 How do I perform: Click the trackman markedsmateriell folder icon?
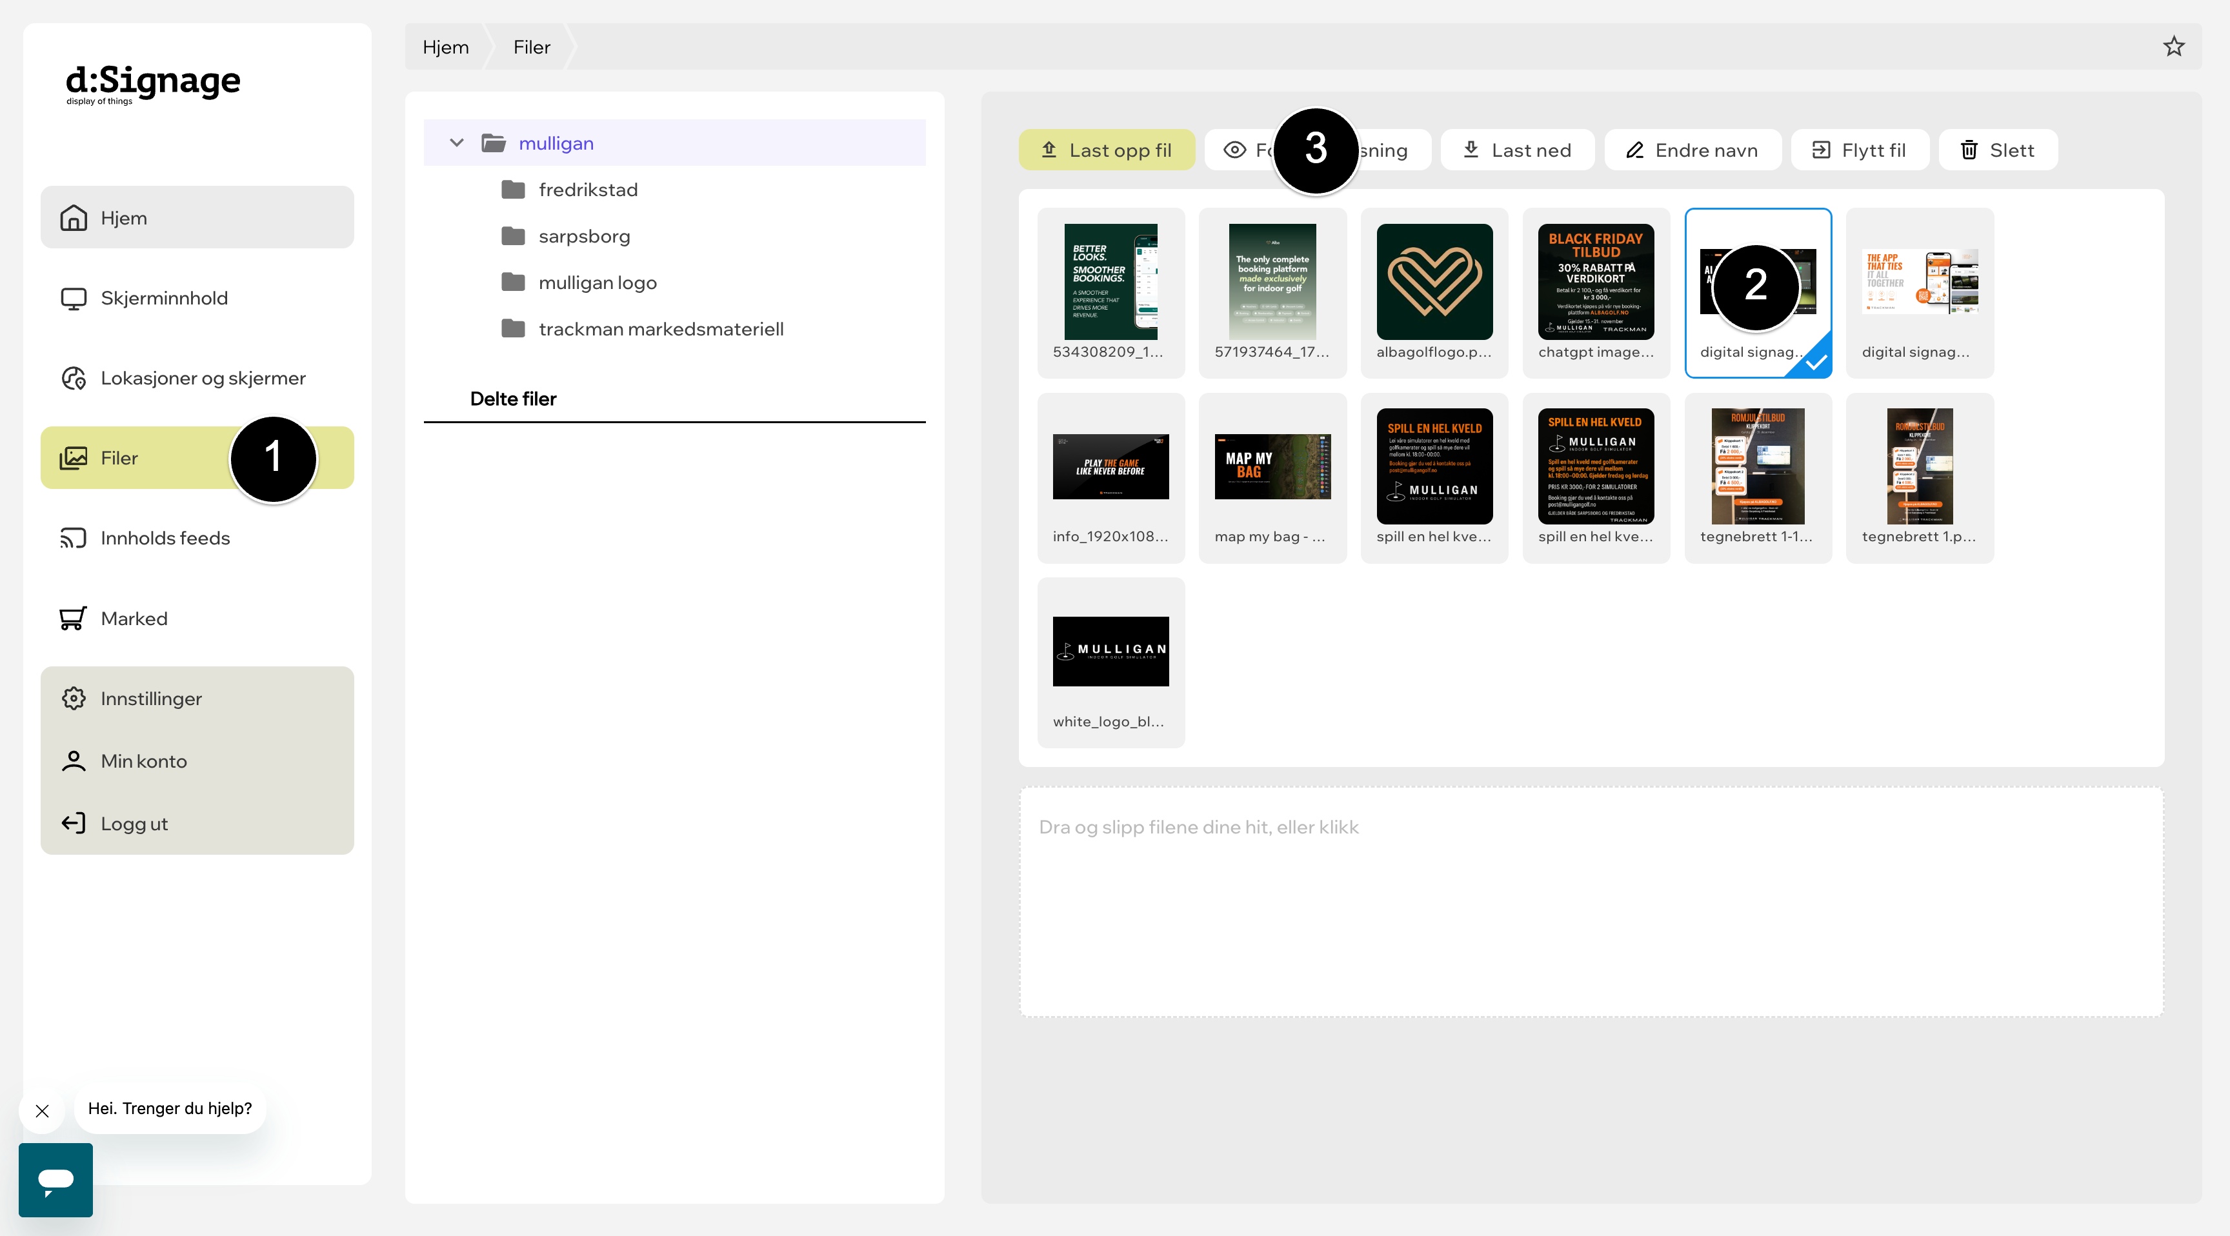pyautogui.click(x=514, y=329)
